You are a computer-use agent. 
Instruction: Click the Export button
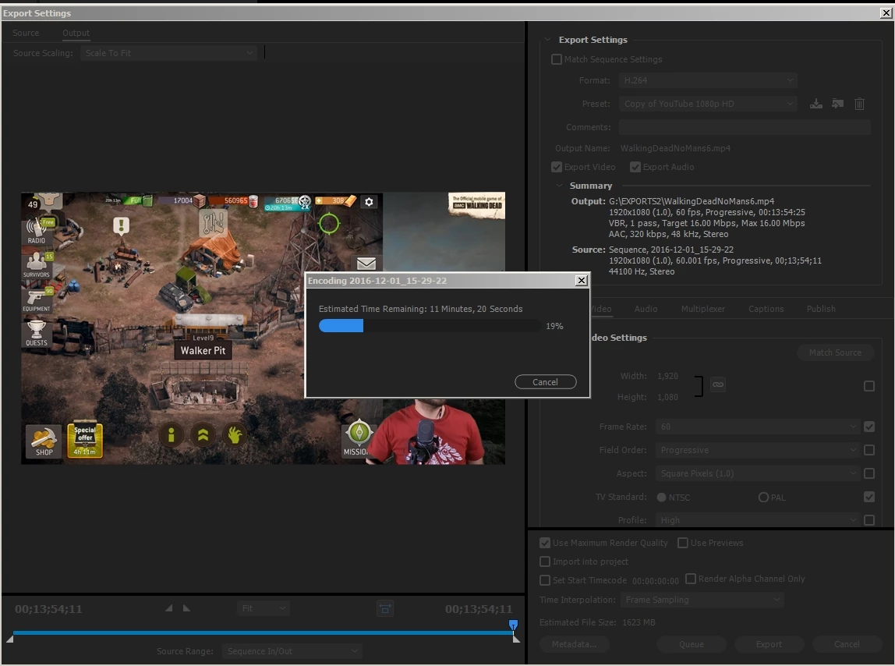click(769, 644)
